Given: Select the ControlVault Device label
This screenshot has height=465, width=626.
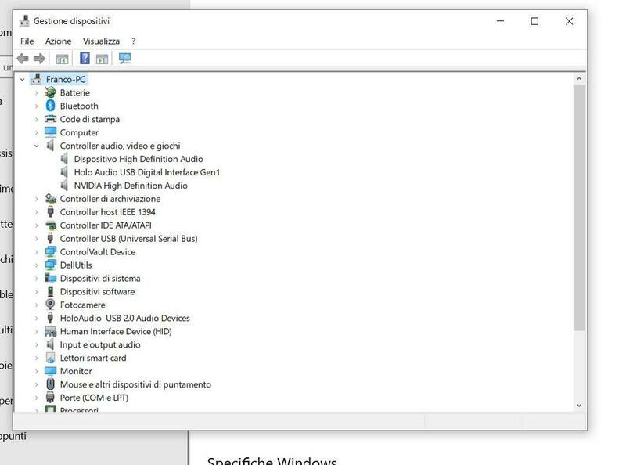Looking at the screenshot, I should [x=98, y=251].
